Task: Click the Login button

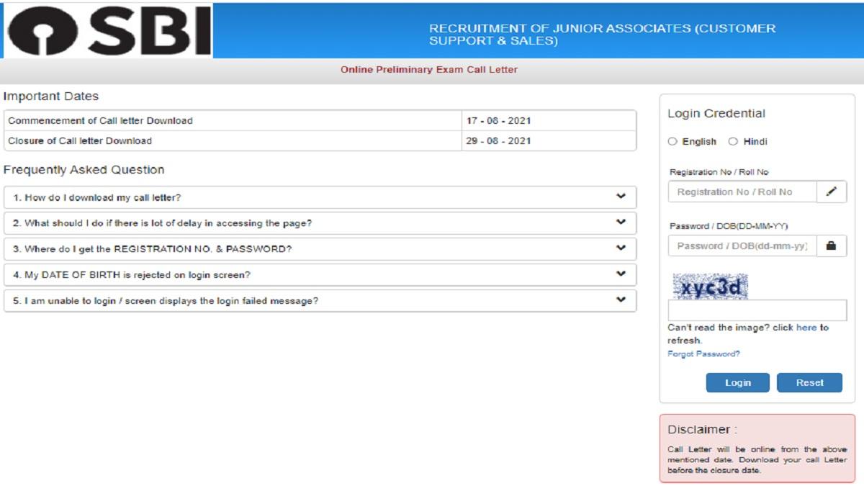Action: tap(738, 382)
